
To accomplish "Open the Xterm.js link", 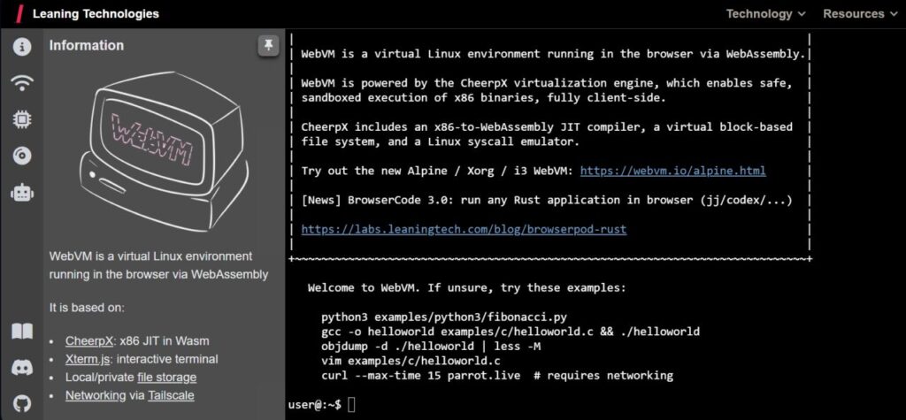I will coord(88,359).
